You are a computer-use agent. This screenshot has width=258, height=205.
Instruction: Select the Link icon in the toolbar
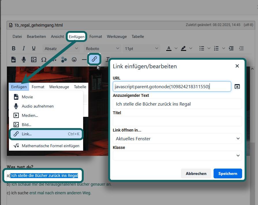point(94,60)
